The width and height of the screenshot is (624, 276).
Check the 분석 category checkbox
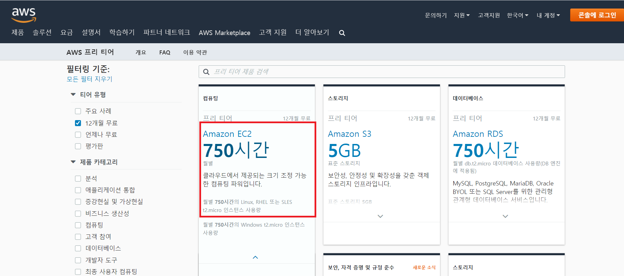(78, 179)
